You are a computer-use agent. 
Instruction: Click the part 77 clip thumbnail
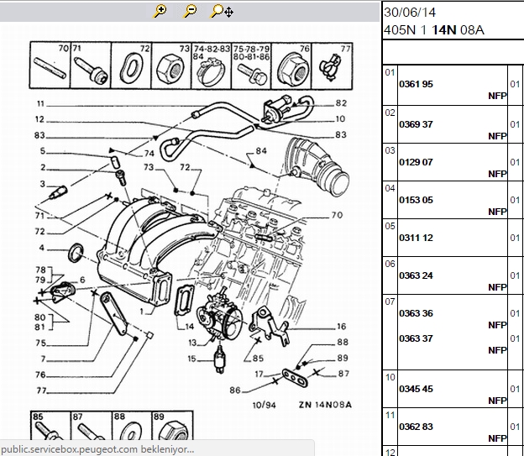point(332,66)
